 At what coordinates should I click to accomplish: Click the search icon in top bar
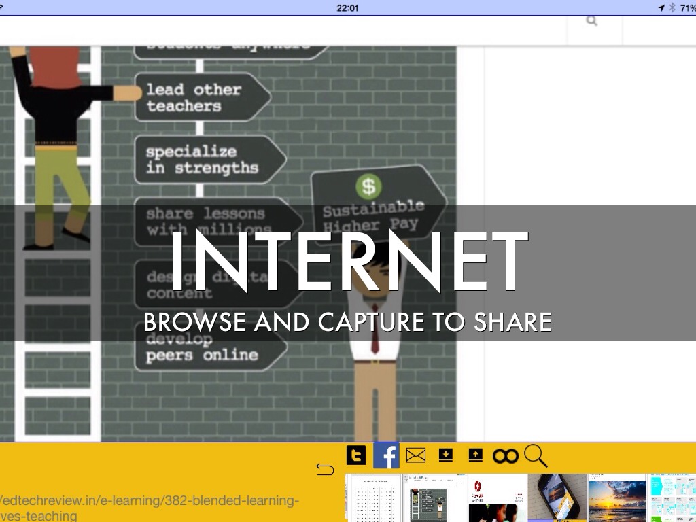pos(591,21)
